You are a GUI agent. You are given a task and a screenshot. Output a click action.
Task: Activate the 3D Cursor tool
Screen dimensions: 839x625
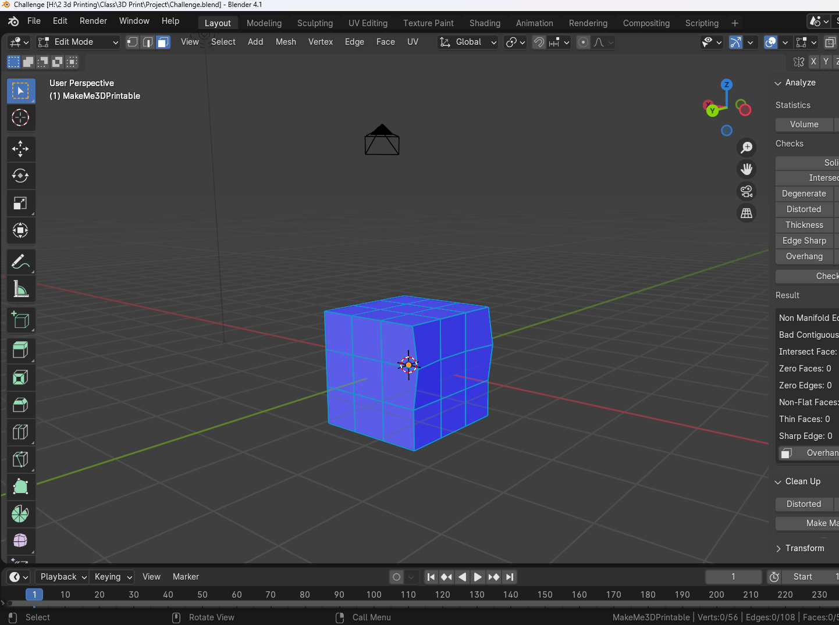(20, 118)
